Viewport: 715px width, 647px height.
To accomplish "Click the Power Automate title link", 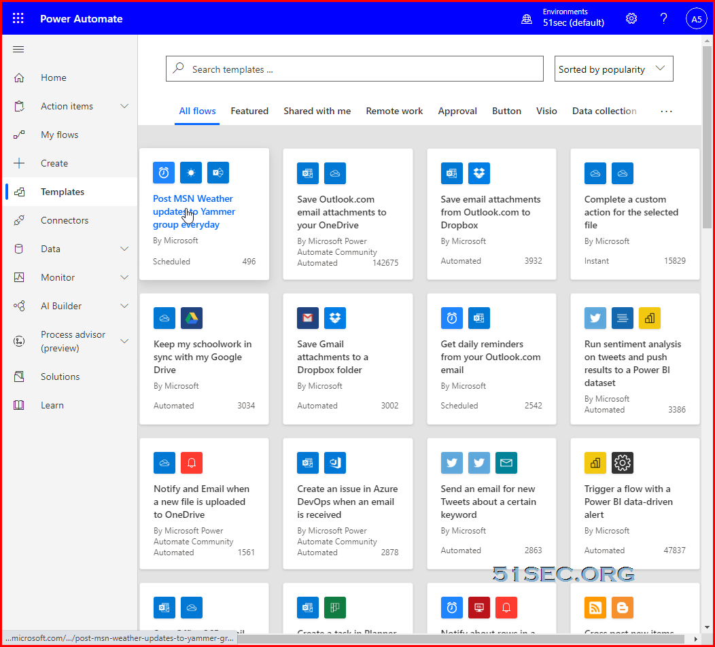I will pos(81,19).
